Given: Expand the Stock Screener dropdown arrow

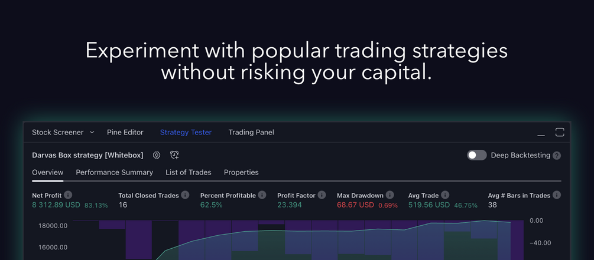Looking at the screenshot, I should coord(92,133).
